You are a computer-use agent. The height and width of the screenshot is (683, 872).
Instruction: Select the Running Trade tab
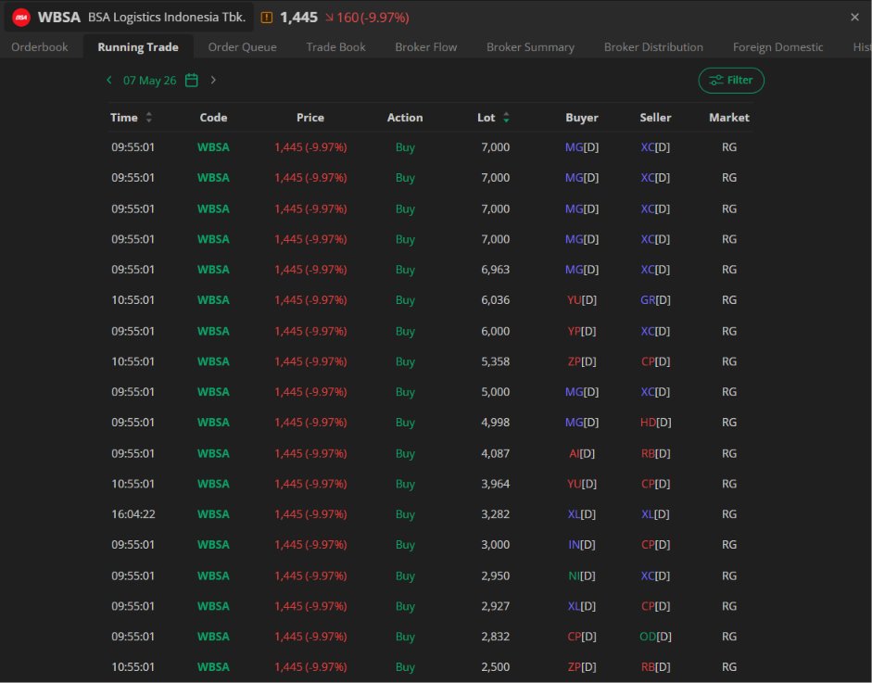(138, 47)
